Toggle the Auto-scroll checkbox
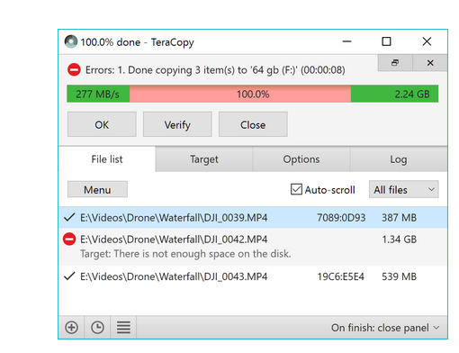The image size is (459, 353). coord(296,189)
